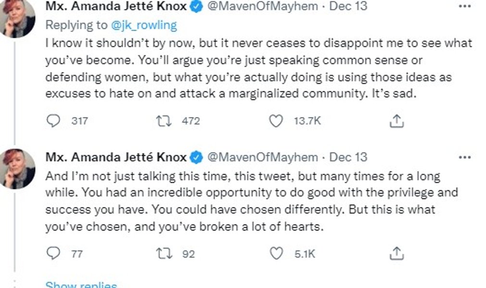Image resolution: width=486 pixels, height=288 pixels.
Task: Click the profile avatar on second tweet
Action: (x=19, y=168)
